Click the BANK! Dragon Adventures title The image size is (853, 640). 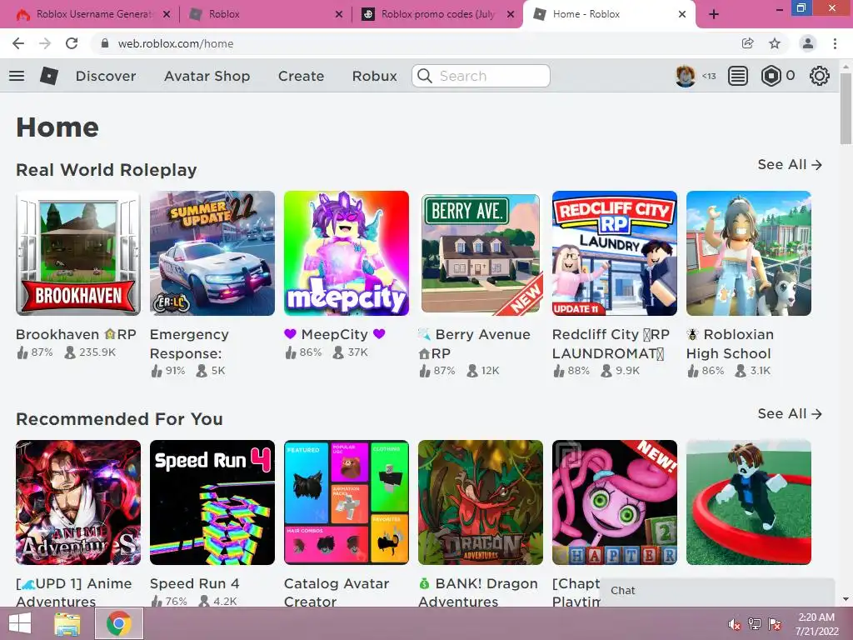pyautogui.click(x=478, y=592)
